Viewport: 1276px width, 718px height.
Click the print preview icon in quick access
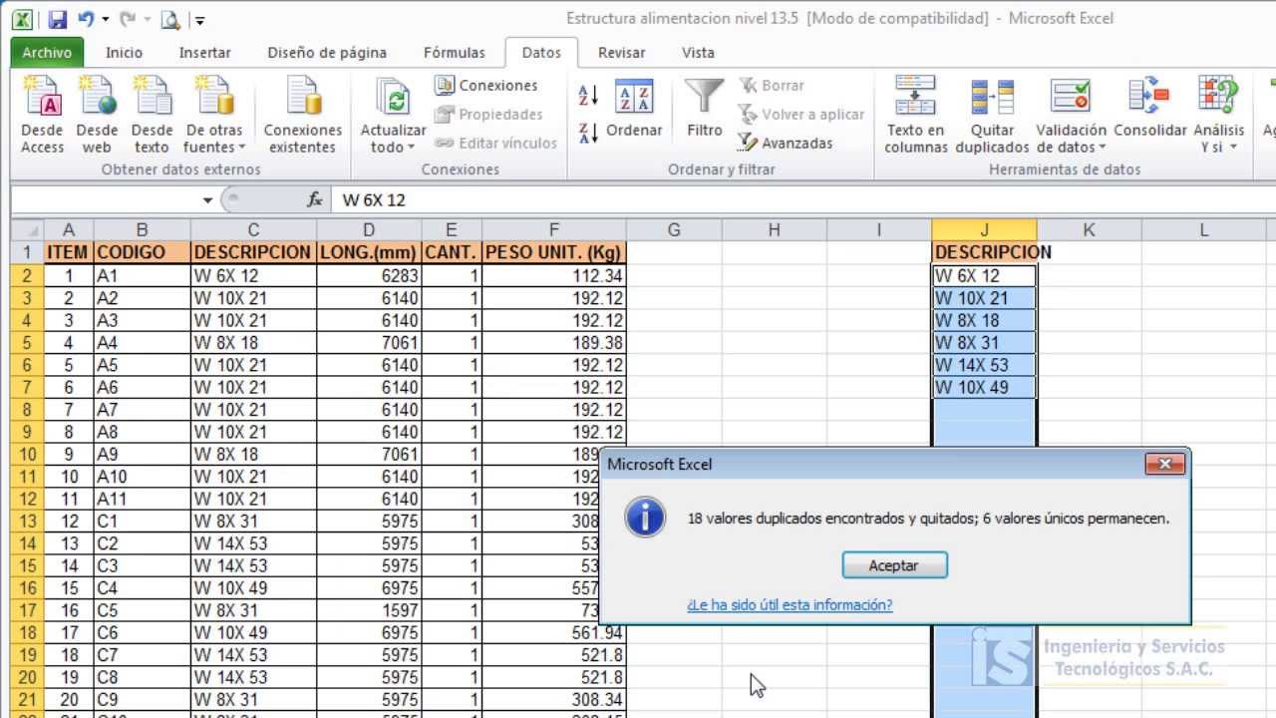click(x=169, y=19)
